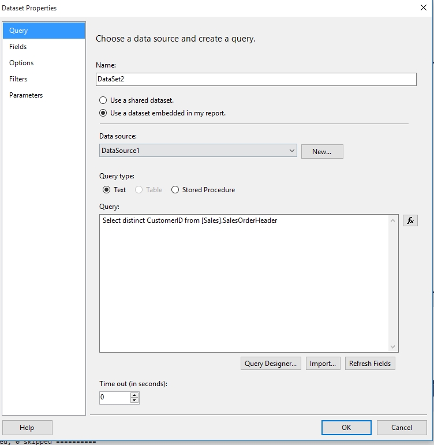
Task: Select Text query type
Action: coord(106,190)
